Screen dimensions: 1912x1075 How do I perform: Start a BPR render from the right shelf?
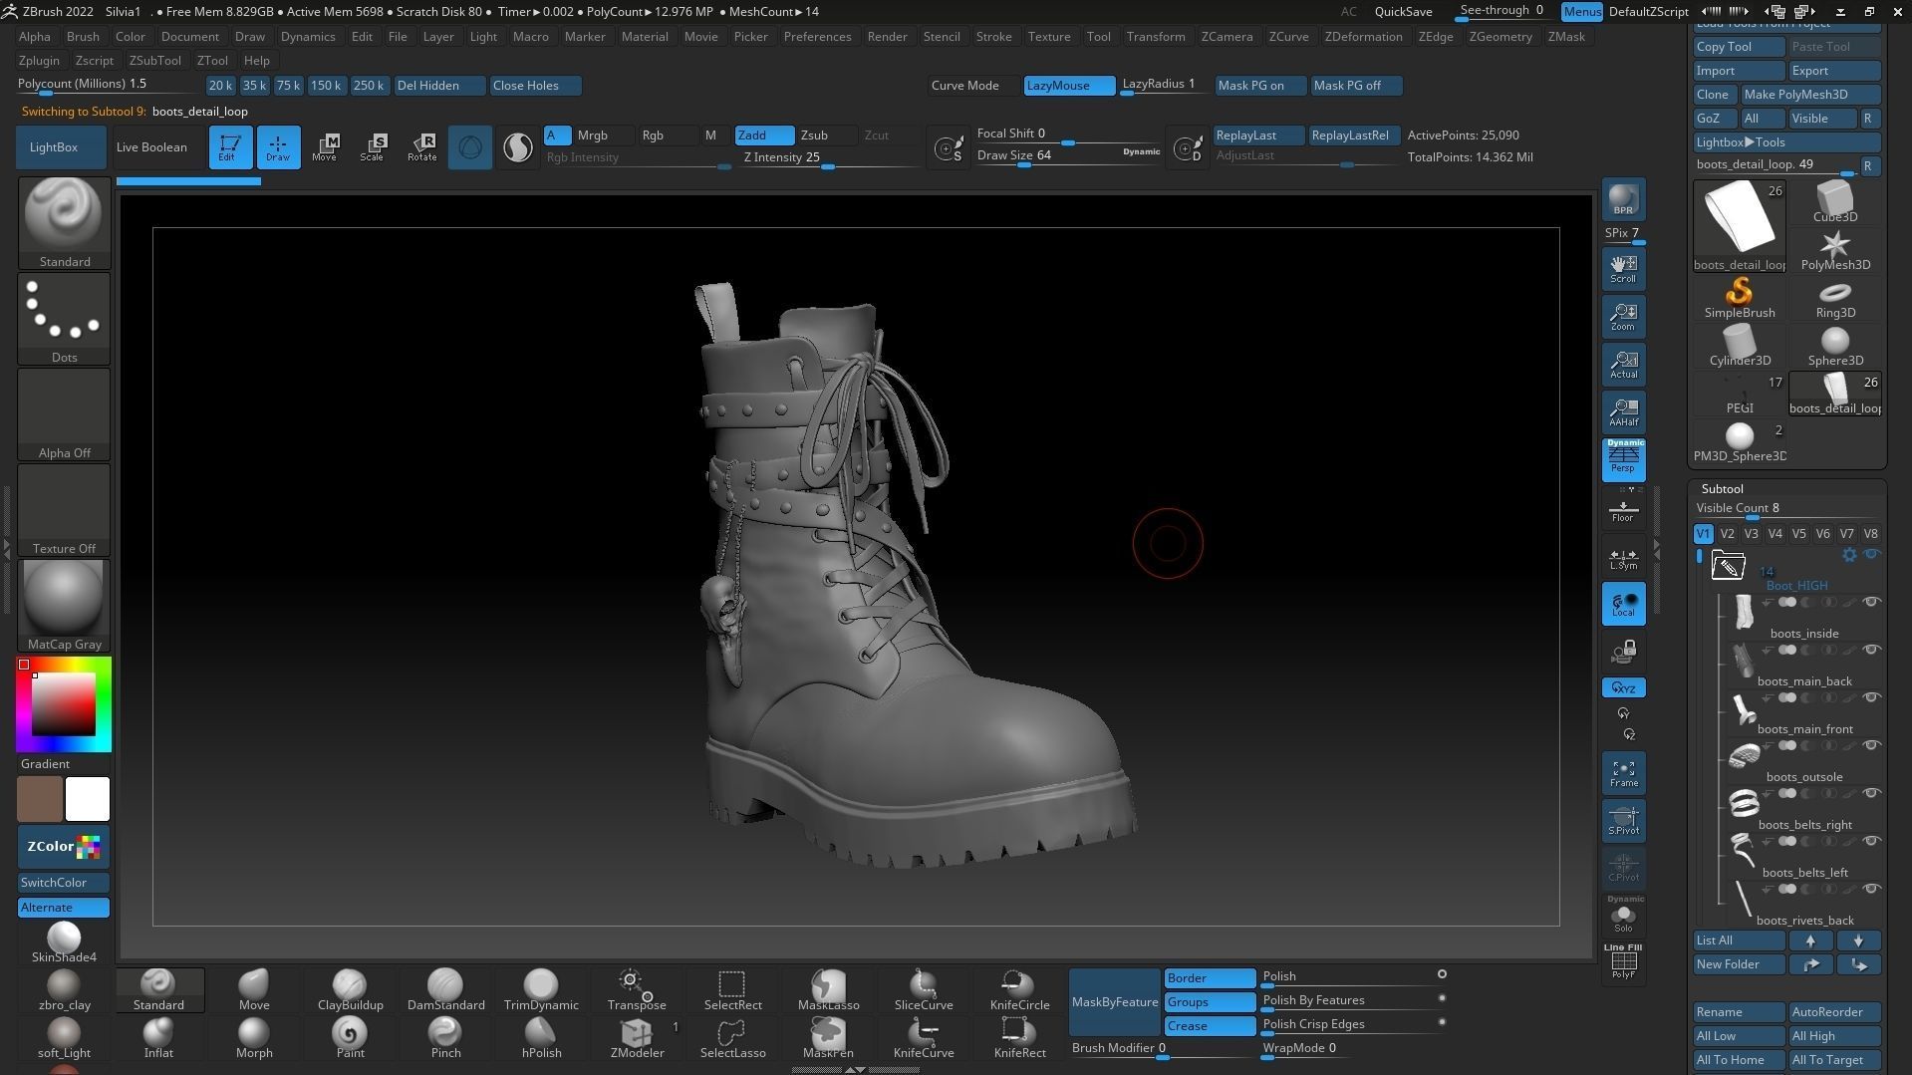coord(1623,199)
